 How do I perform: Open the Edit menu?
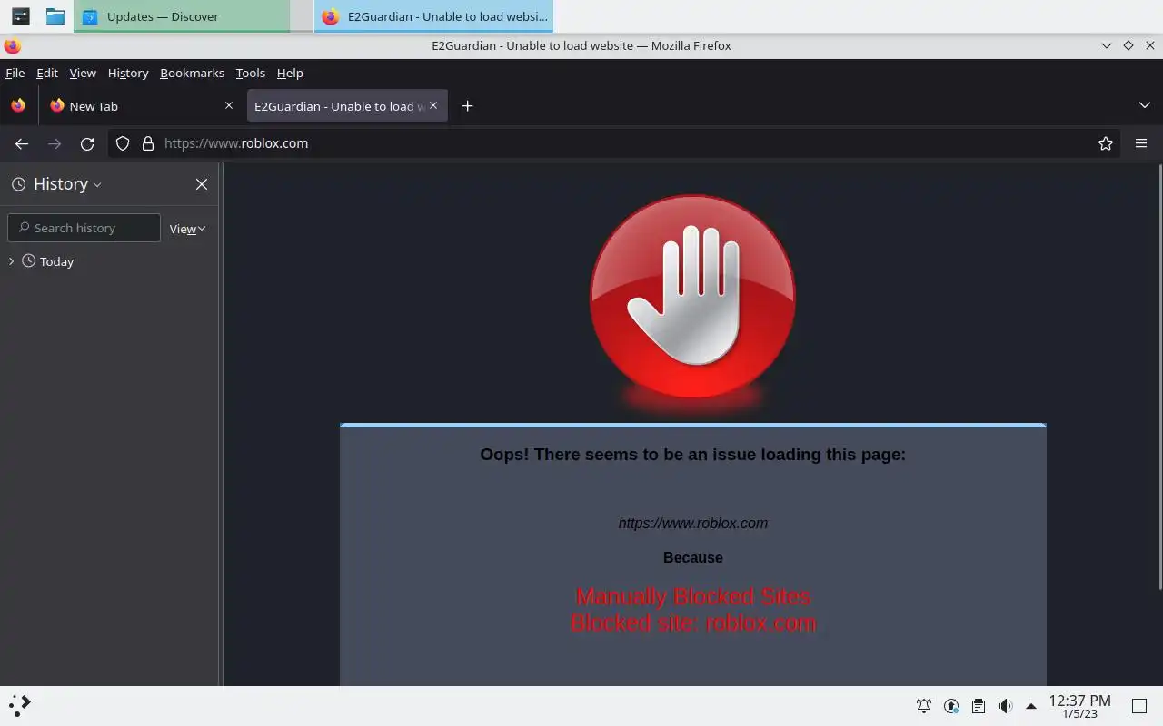[x=47, y=73]
